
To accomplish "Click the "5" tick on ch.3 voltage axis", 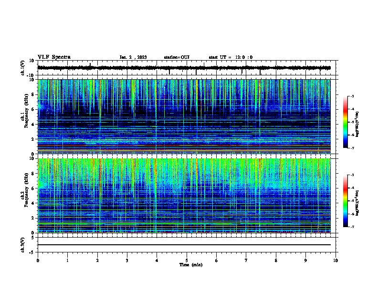I will [x=33, y=237].
